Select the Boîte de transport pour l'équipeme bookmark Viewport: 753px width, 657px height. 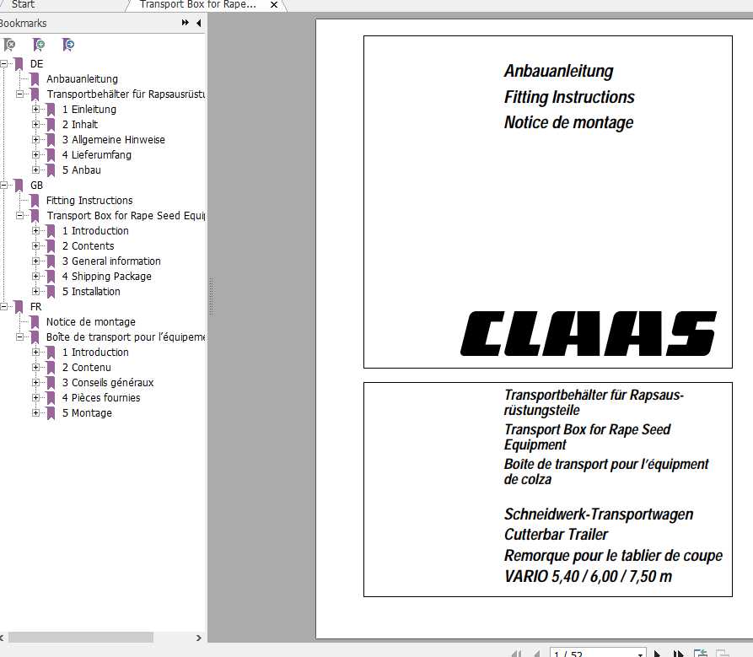pos(126,337)
